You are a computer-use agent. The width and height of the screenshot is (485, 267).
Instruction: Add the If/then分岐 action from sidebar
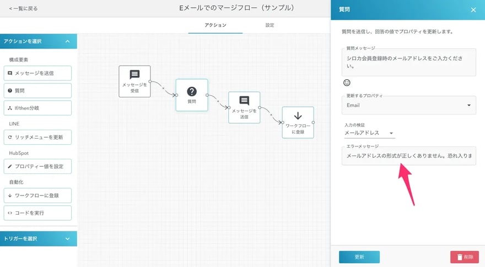pyautogui.click(x=39, y=108)
